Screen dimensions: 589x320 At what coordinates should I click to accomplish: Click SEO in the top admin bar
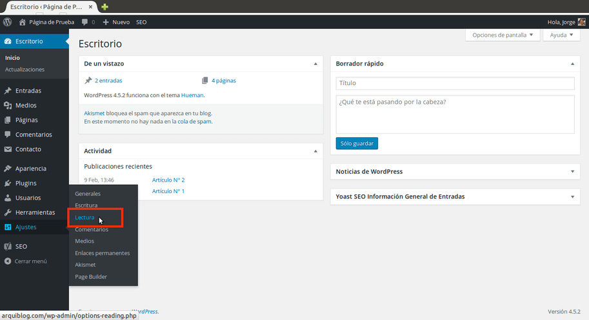(141, 22)
